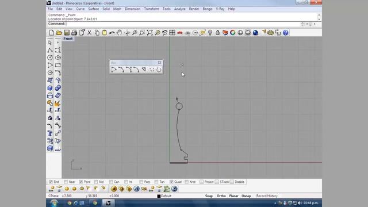Open the Transform menu

151,9
